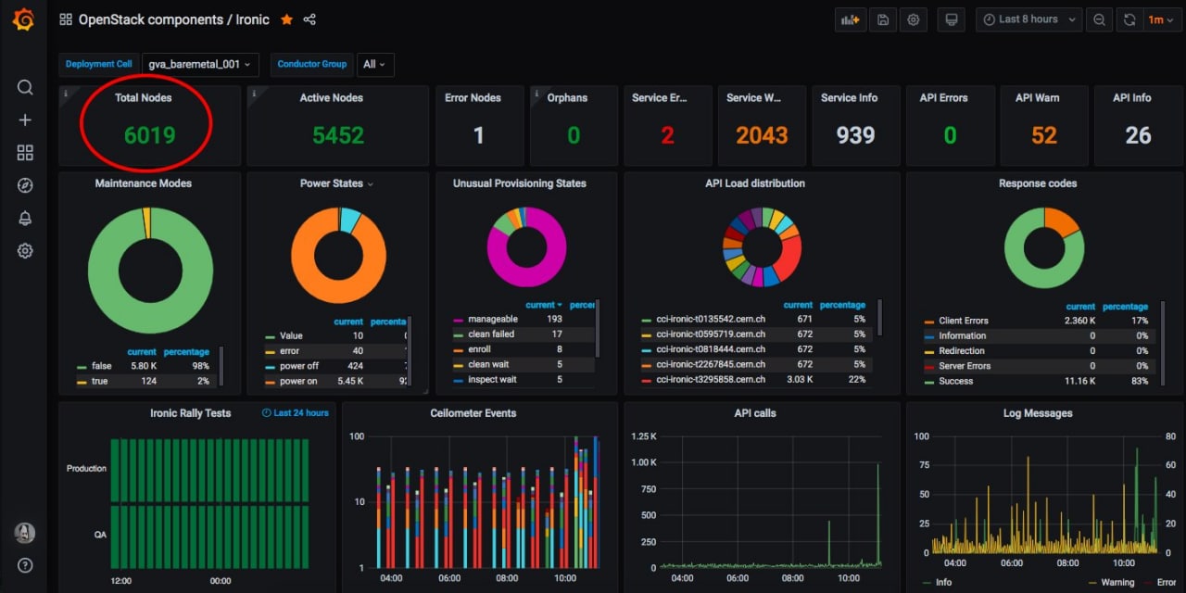Image resolution: width=1186 pixels, height=593 pixels.
Task: Unstar the Ironic dashboard
Action: tap(286, 19)
